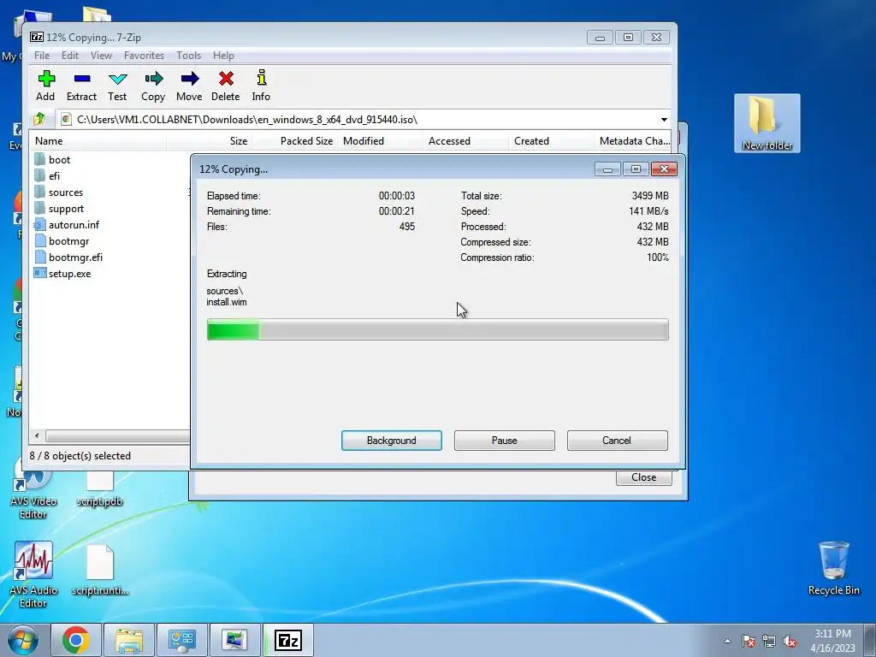Open the Tools menu
This screenshot has width=876, height=657.
pyautogui.click(x=188, y=56)
